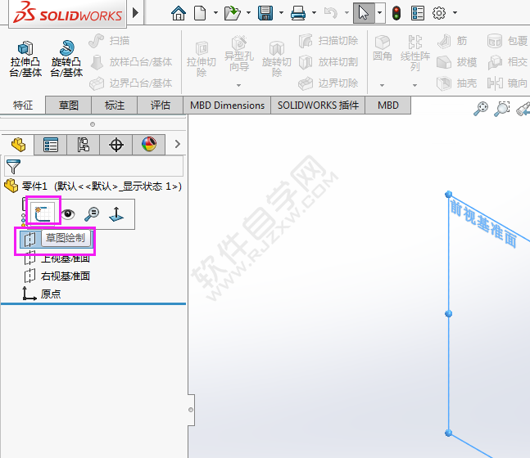Open the FeatureManager design tree tab
Viewport: 530px width, 458px height.
(x=18, y=145)
